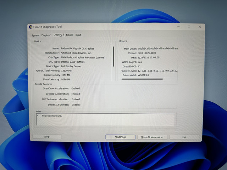Click the Feature Levels value text
Screen dimensions: 227x170
pyautogui.click(x=157, y=71)
